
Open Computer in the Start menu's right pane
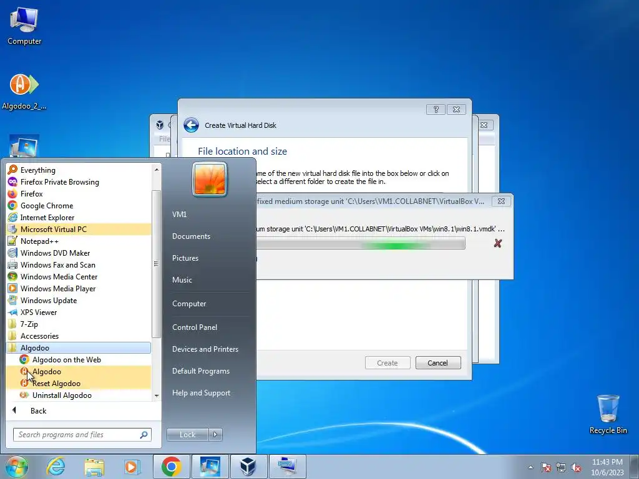[189, 304]
